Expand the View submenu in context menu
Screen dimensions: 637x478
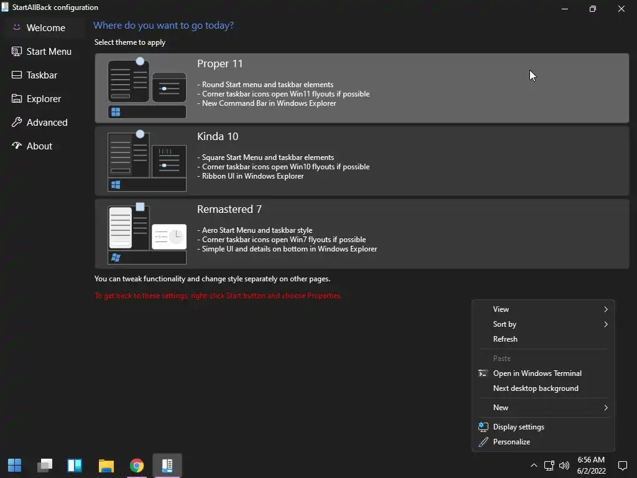tap(543, 309)
